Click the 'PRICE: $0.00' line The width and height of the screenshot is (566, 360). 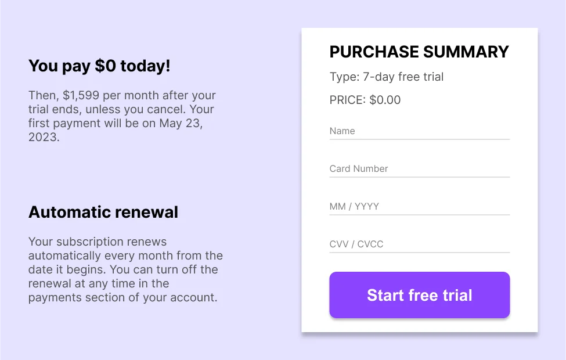click(365, 100)
